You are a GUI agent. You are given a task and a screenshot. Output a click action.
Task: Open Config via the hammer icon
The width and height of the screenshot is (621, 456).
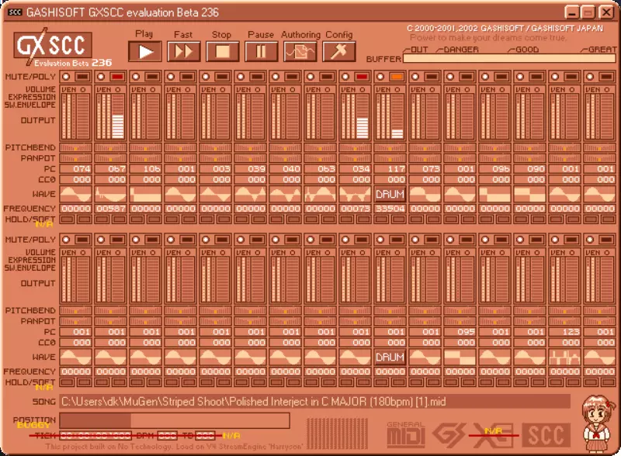click(338, 51)
